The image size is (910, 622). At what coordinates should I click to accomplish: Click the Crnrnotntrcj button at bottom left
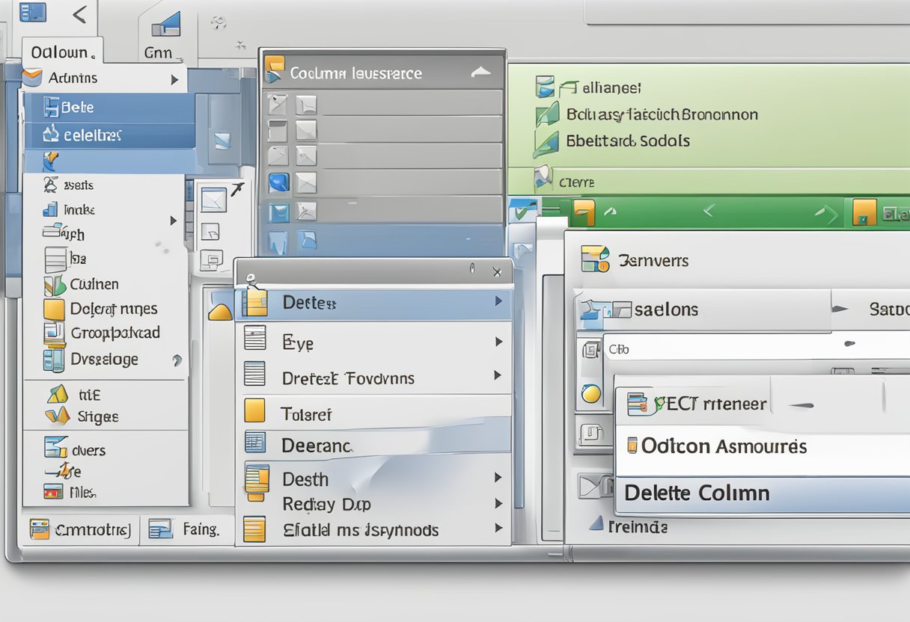pyautogui.click(x=80, y=530)
